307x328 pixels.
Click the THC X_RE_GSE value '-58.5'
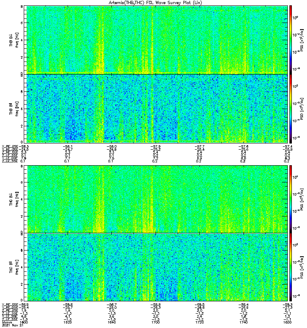[x=199, y=305]
